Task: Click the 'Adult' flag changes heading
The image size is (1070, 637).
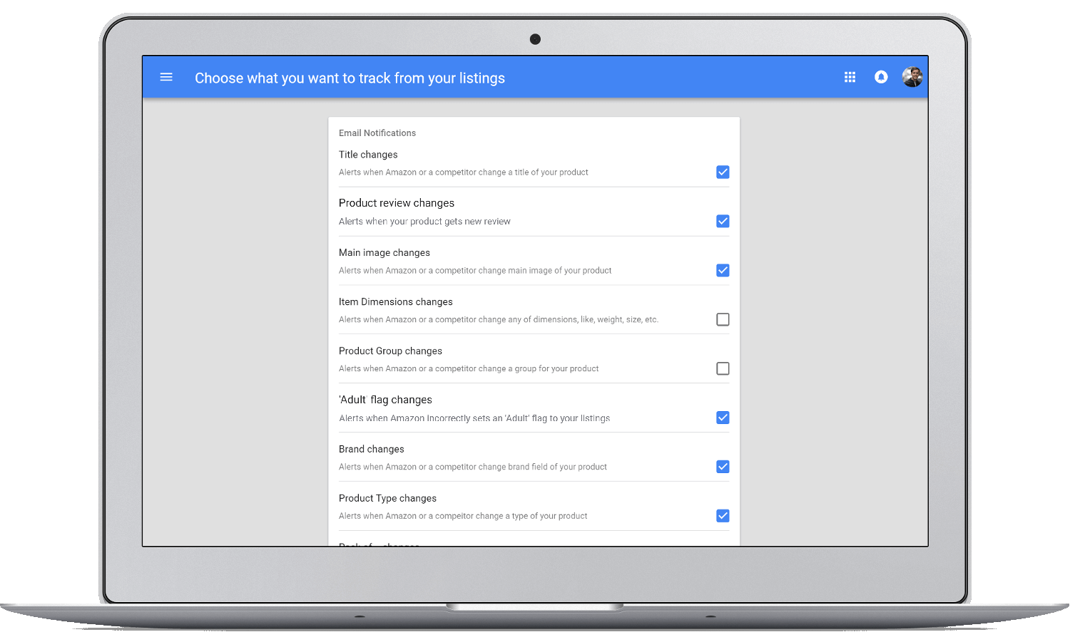Action: tap(385, 400)
